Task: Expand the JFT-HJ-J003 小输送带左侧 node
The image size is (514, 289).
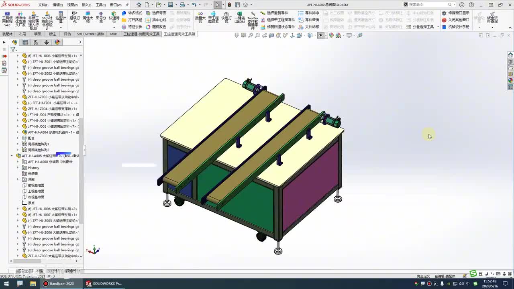Action: (x=18, y=56)
